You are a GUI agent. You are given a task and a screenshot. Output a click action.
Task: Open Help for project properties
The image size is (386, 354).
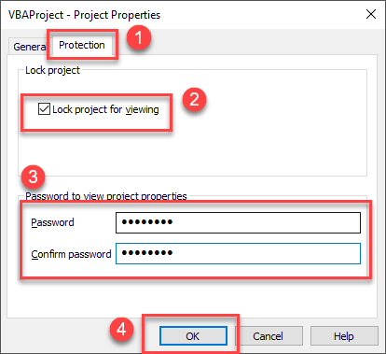click(344, 336)
